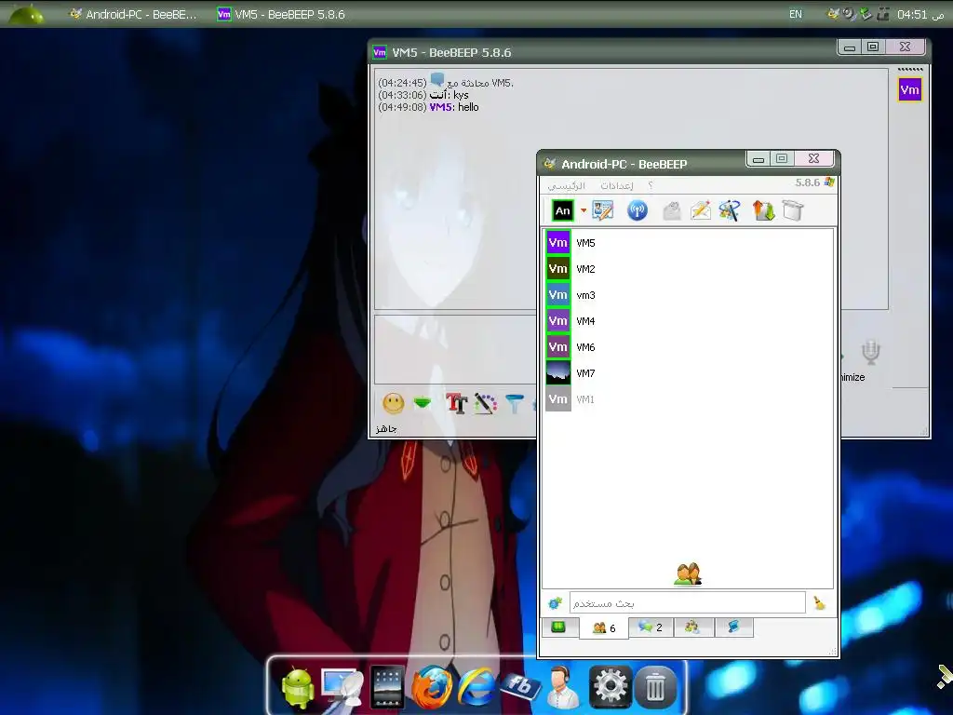This screenshot has width=953, height=715.
Task: Maximize the Android-PC BeeBEEP window
Action: pyautogui.click(x=782, y=158)
